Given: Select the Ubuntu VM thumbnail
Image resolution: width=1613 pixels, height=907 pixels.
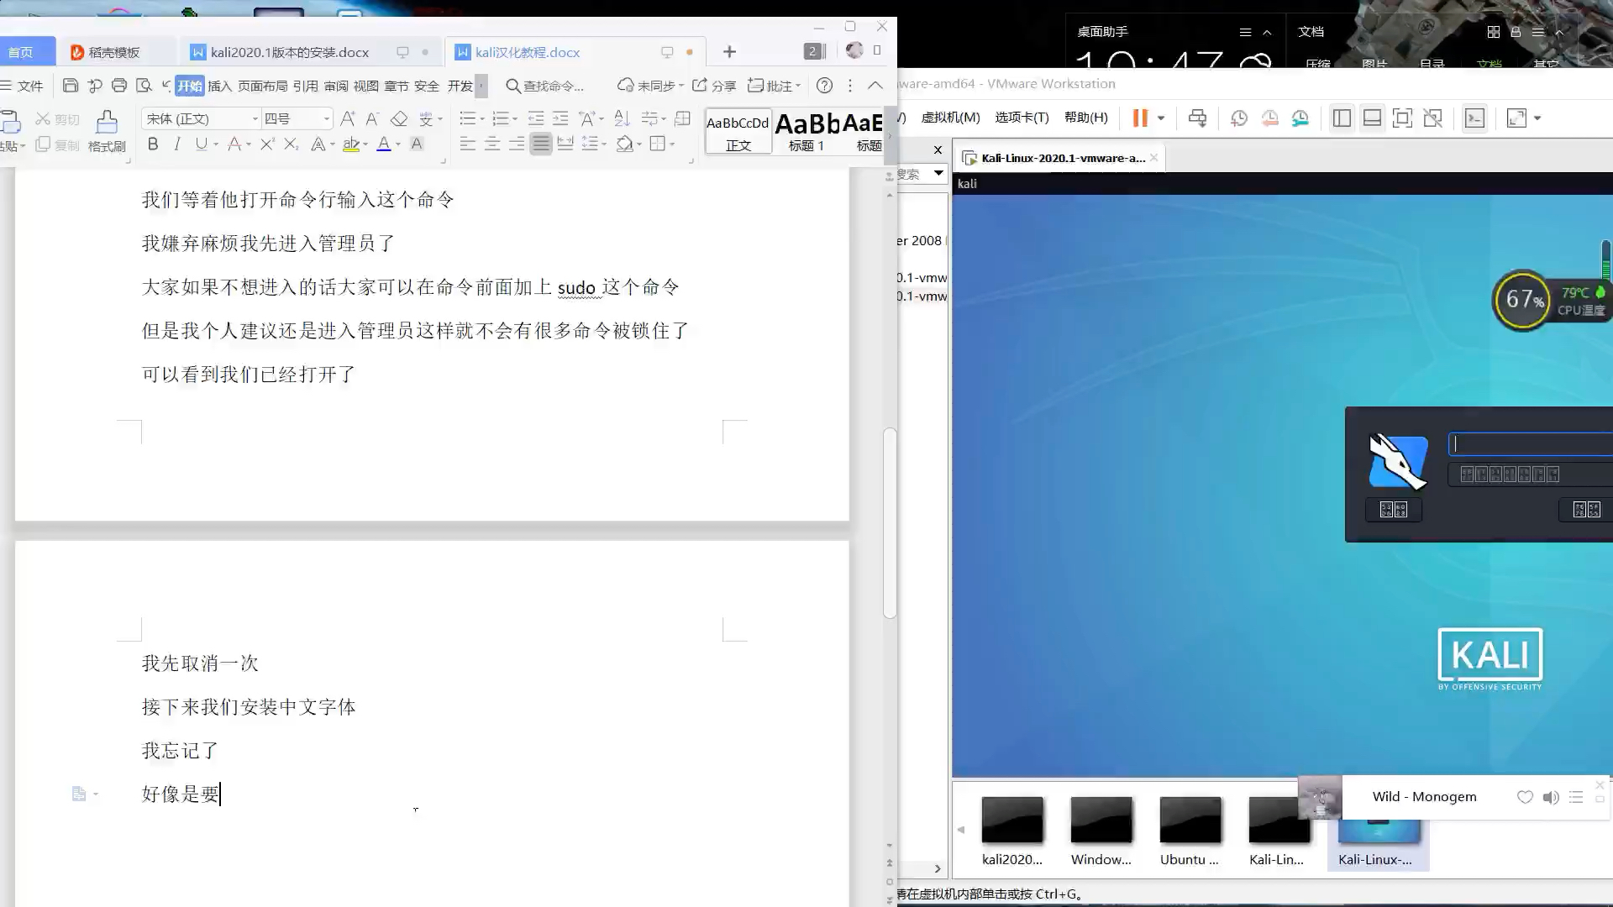Looking at the screenshot, I should click(x=1190, y=820).
